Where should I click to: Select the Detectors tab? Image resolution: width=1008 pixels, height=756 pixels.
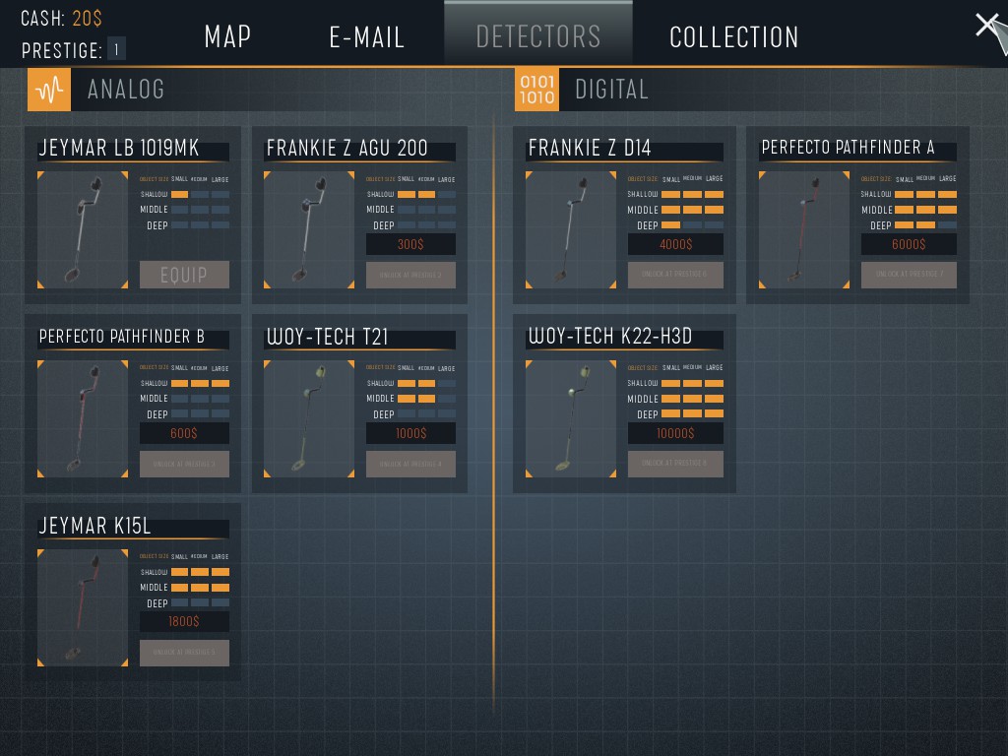(537, 37)
